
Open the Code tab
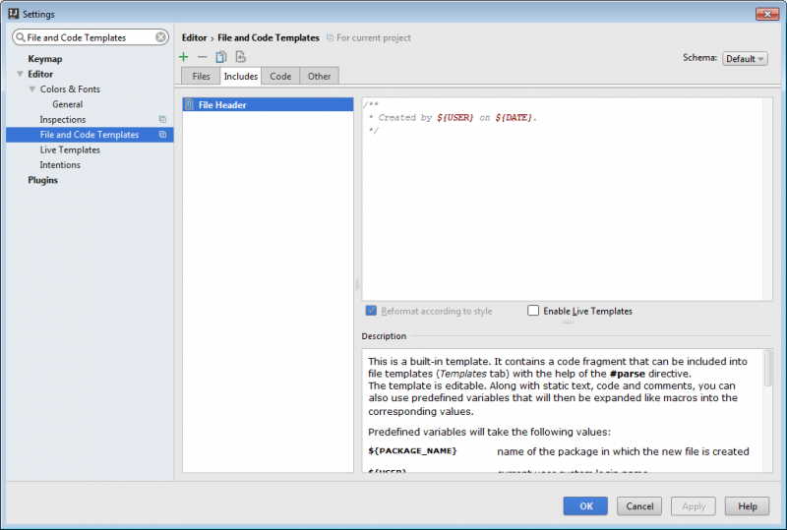pyautogui.click(x=280, y=76)
